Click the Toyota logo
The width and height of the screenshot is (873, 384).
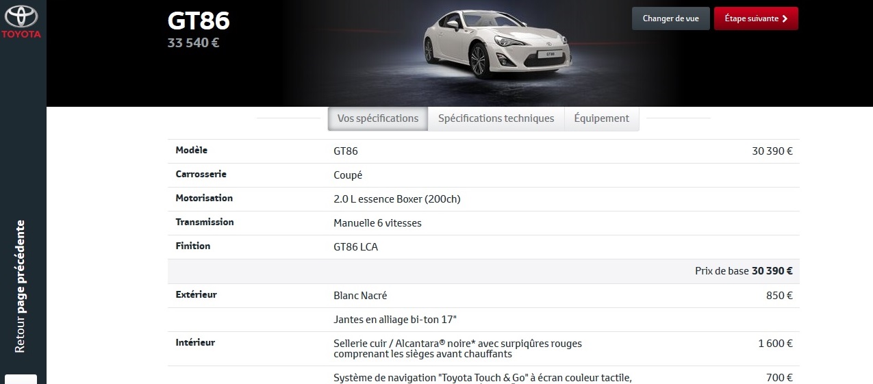click(x=23, y=22)
